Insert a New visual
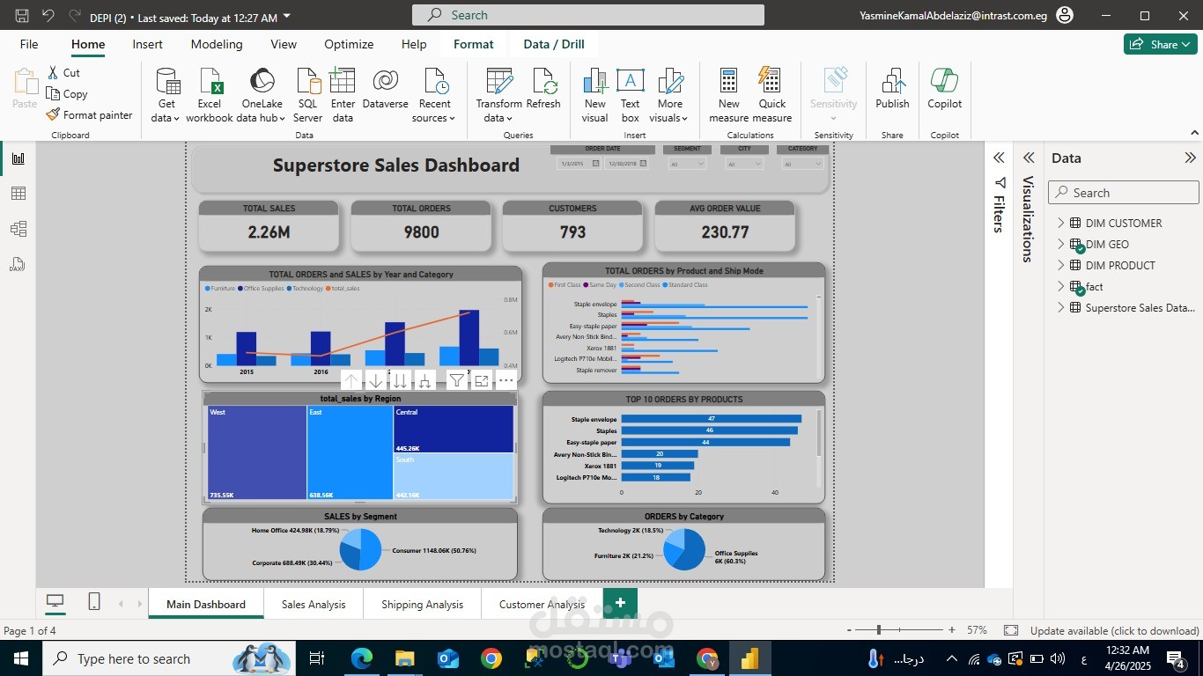The height and width of the screenshot is (676, 1203). 594,95
